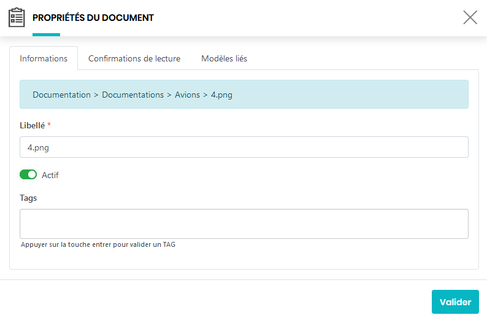Screen dimensions: 487x323
Task: Click the Propriétés du document title text
Action: click(93, 18)
